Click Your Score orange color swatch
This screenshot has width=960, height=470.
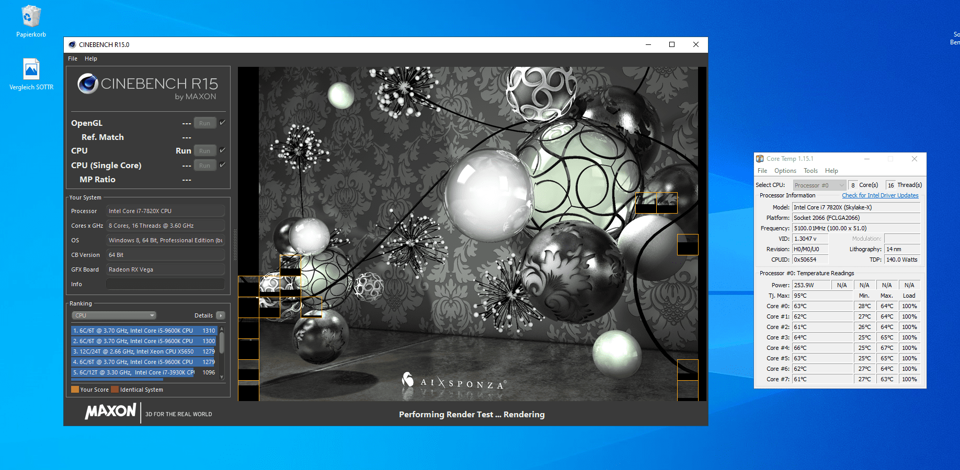click(75, 389)
